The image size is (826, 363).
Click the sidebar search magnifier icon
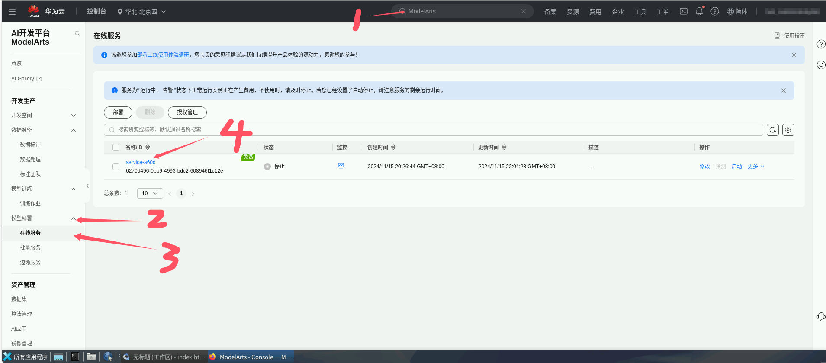(77, 33)
